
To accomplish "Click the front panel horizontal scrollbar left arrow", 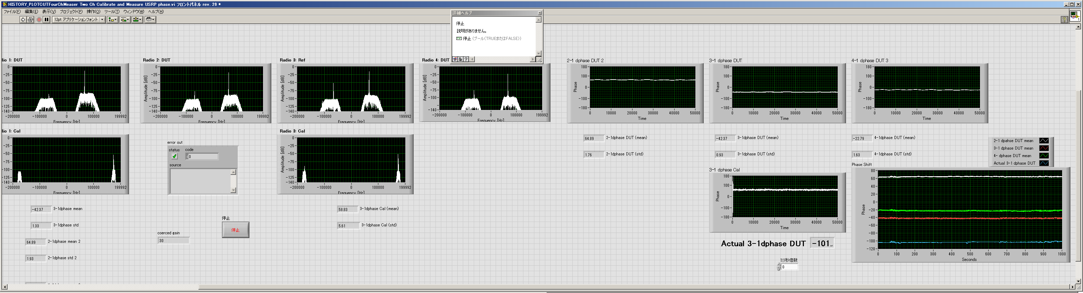I will 5,287.
